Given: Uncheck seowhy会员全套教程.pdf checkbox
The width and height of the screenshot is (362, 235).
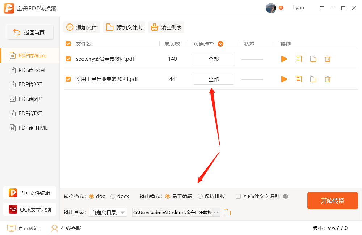Looking at the screenshot, I should tap(68, 59).
